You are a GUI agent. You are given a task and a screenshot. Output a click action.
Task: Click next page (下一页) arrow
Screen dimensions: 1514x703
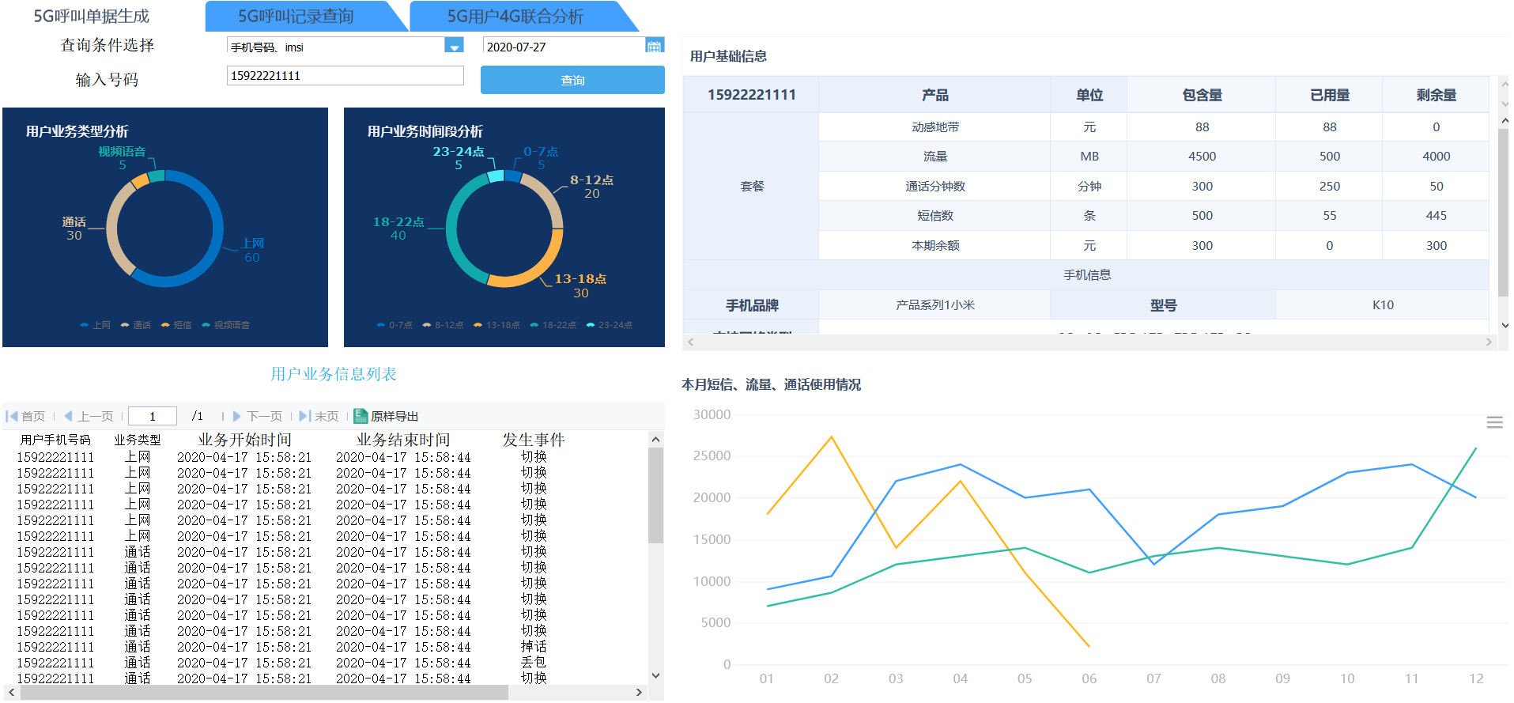point(236,416)
